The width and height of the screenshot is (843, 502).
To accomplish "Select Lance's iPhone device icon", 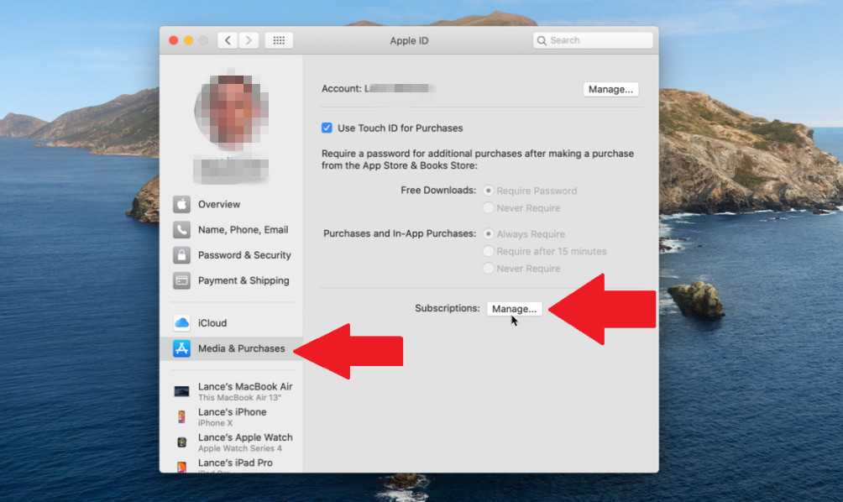I will 181,416.
